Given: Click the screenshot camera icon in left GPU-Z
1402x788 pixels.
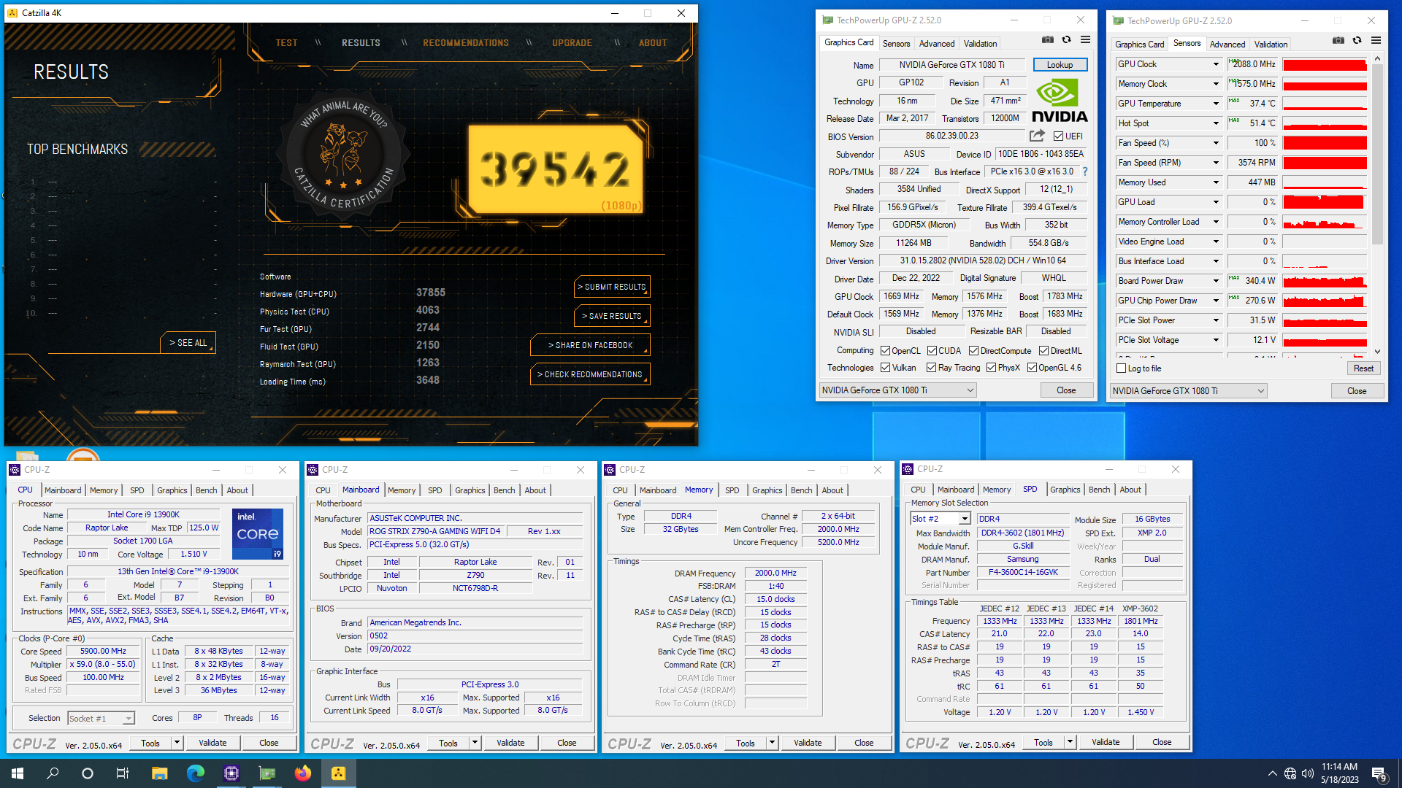Looking at the screenshot, I should coord(1048,40).
